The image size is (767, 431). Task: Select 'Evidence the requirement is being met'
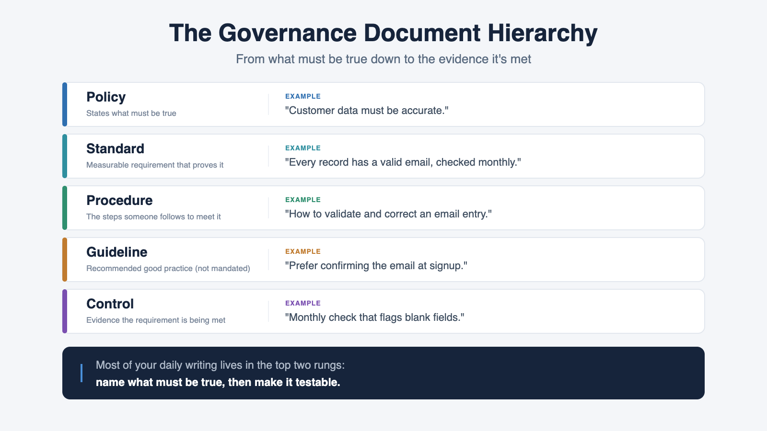pyautogui.click(x=156, y=320)
